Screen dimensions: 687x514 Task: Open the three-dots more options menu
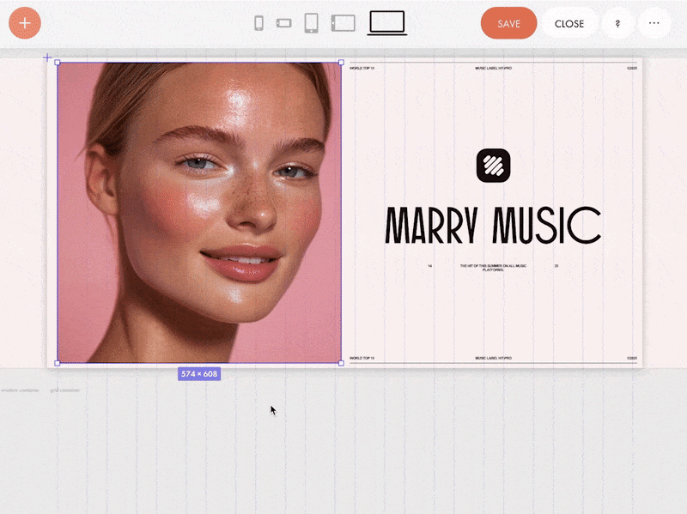(654, 23)
